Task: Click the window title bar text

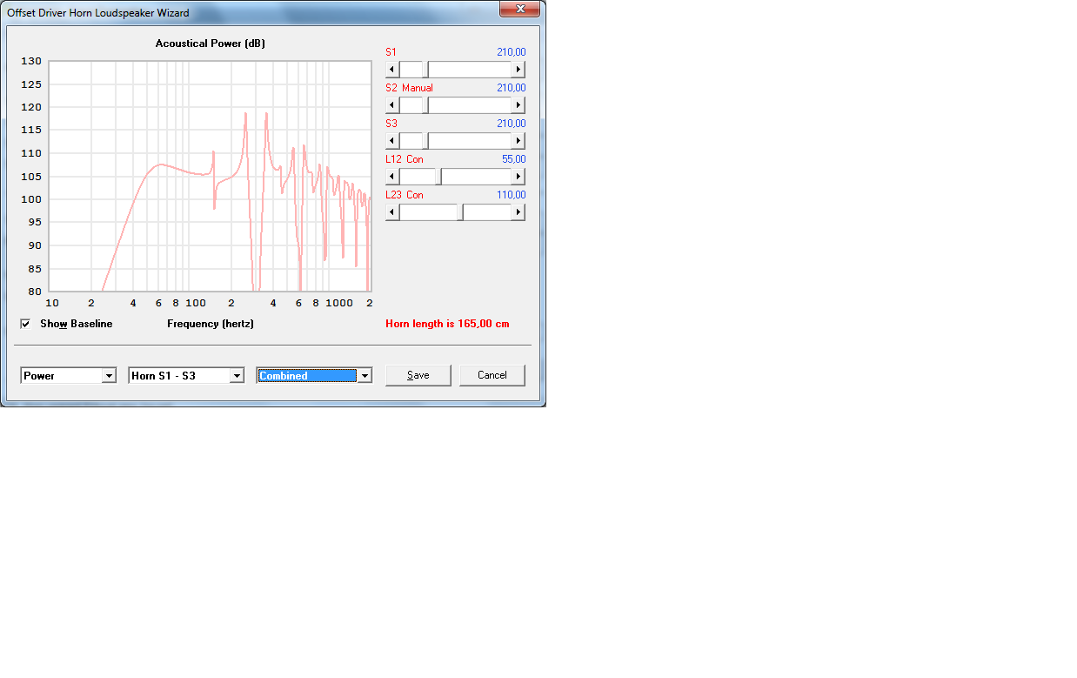Action: pos(98,13)
